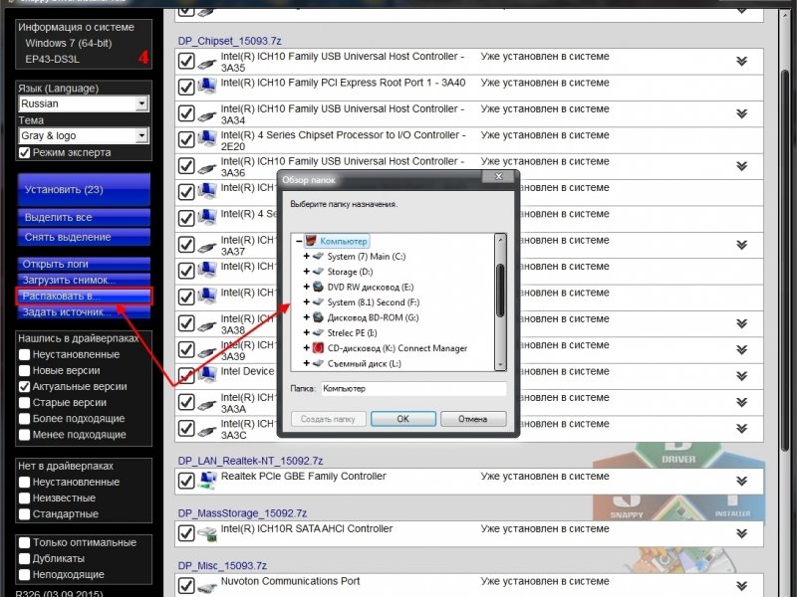Image resolution: width=797 pixels, height=597 pixels.
Task: Close the Обзор папок dialog
Action: pyautogui.click(x=499, y=176)
